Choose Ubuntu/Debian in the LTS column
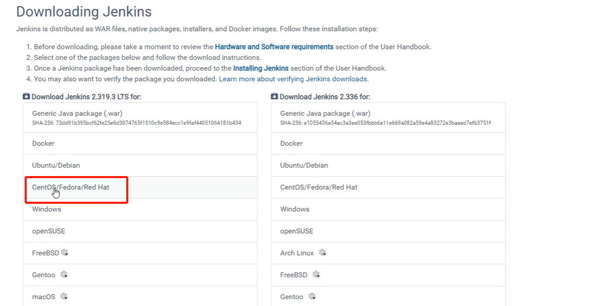 pos(140,166)
